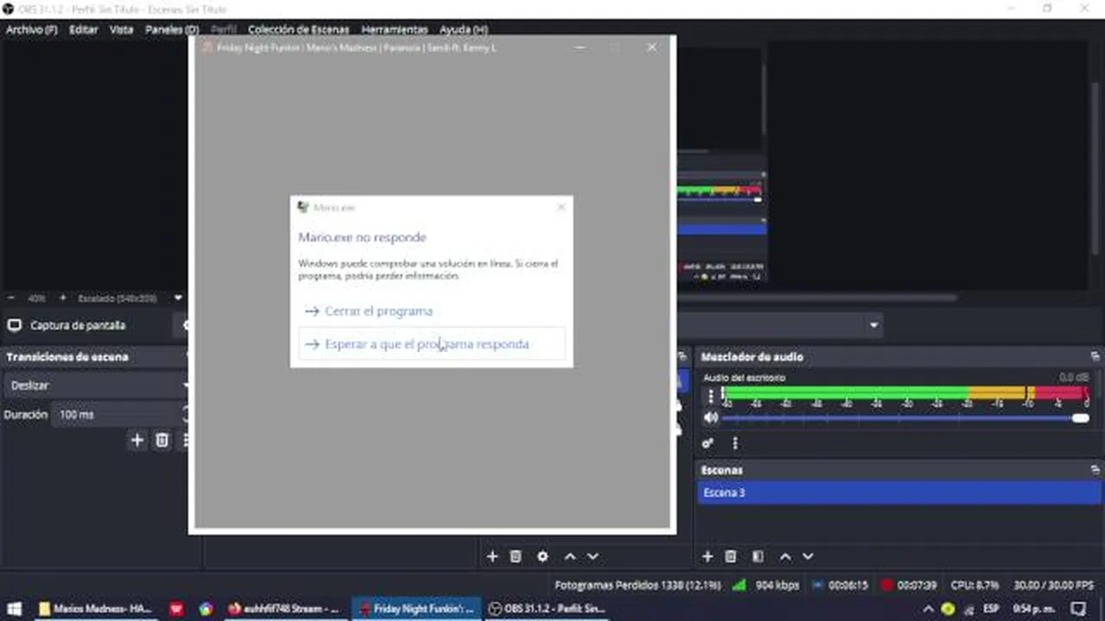The width and height of the screenshot is (1105, 621).
Task: Open the Windows Start menu
Action: [x=15, y=609]
